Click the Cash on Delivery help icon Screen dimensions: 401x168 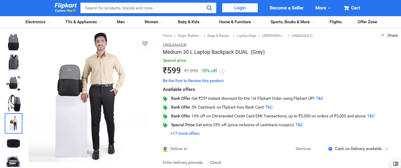(386, 149)
